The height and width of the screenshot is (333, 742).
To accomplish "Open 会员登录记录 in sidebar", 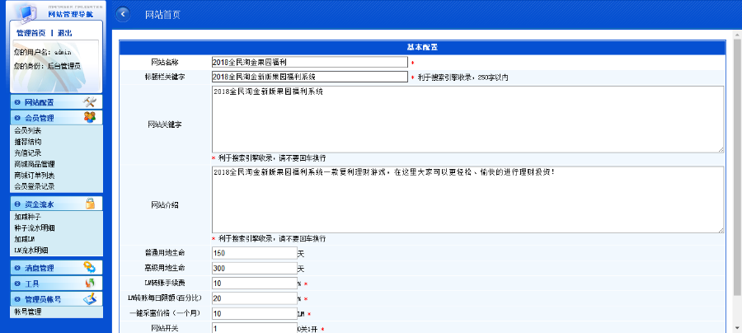I will (x=35, y=186).
